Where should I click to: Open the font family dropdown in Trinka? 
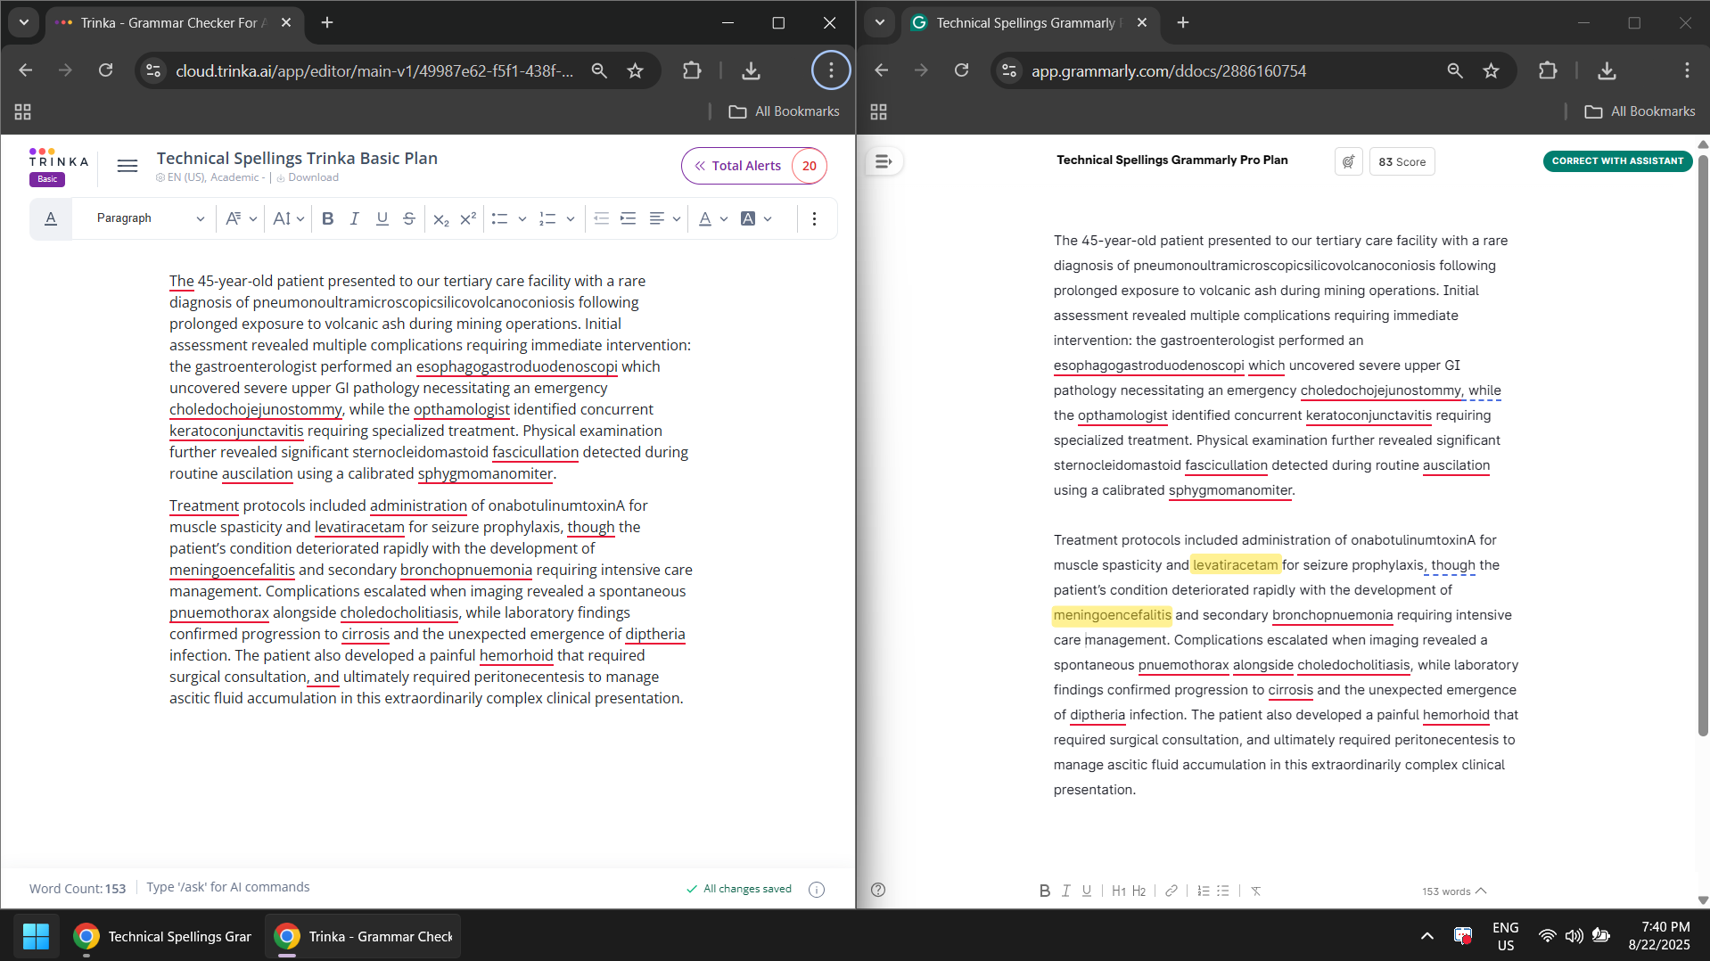point(241,218)
